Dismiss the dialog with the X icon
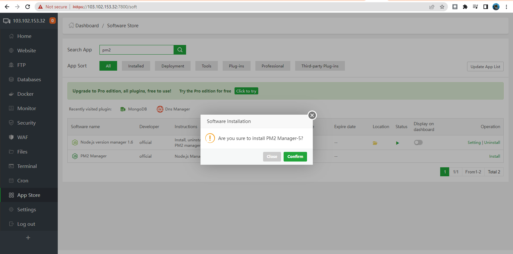 [x=312, y=115]
